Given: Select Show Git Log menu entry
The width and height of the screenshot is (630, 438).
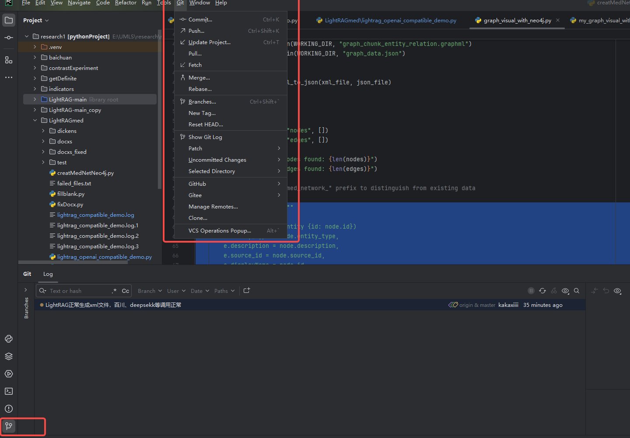Looking at the screenshot, I should [231, 137].
